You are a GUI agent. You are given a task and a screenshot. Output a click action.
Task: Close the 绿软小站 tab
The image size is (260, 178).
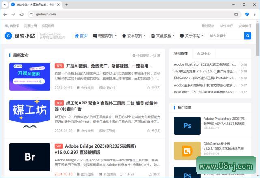[x=58, y=4]
